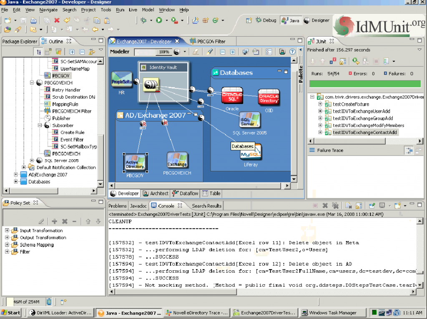Screen dimensions: 427x319
Task: Select the Active Directory PBCGOV icon
Action: tap(135, 163)
